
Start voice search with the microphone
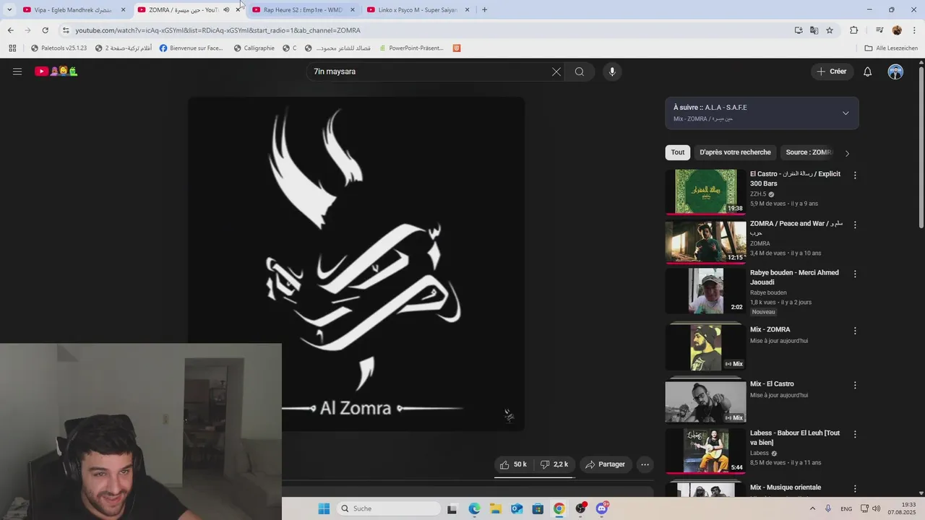(612, 71)
